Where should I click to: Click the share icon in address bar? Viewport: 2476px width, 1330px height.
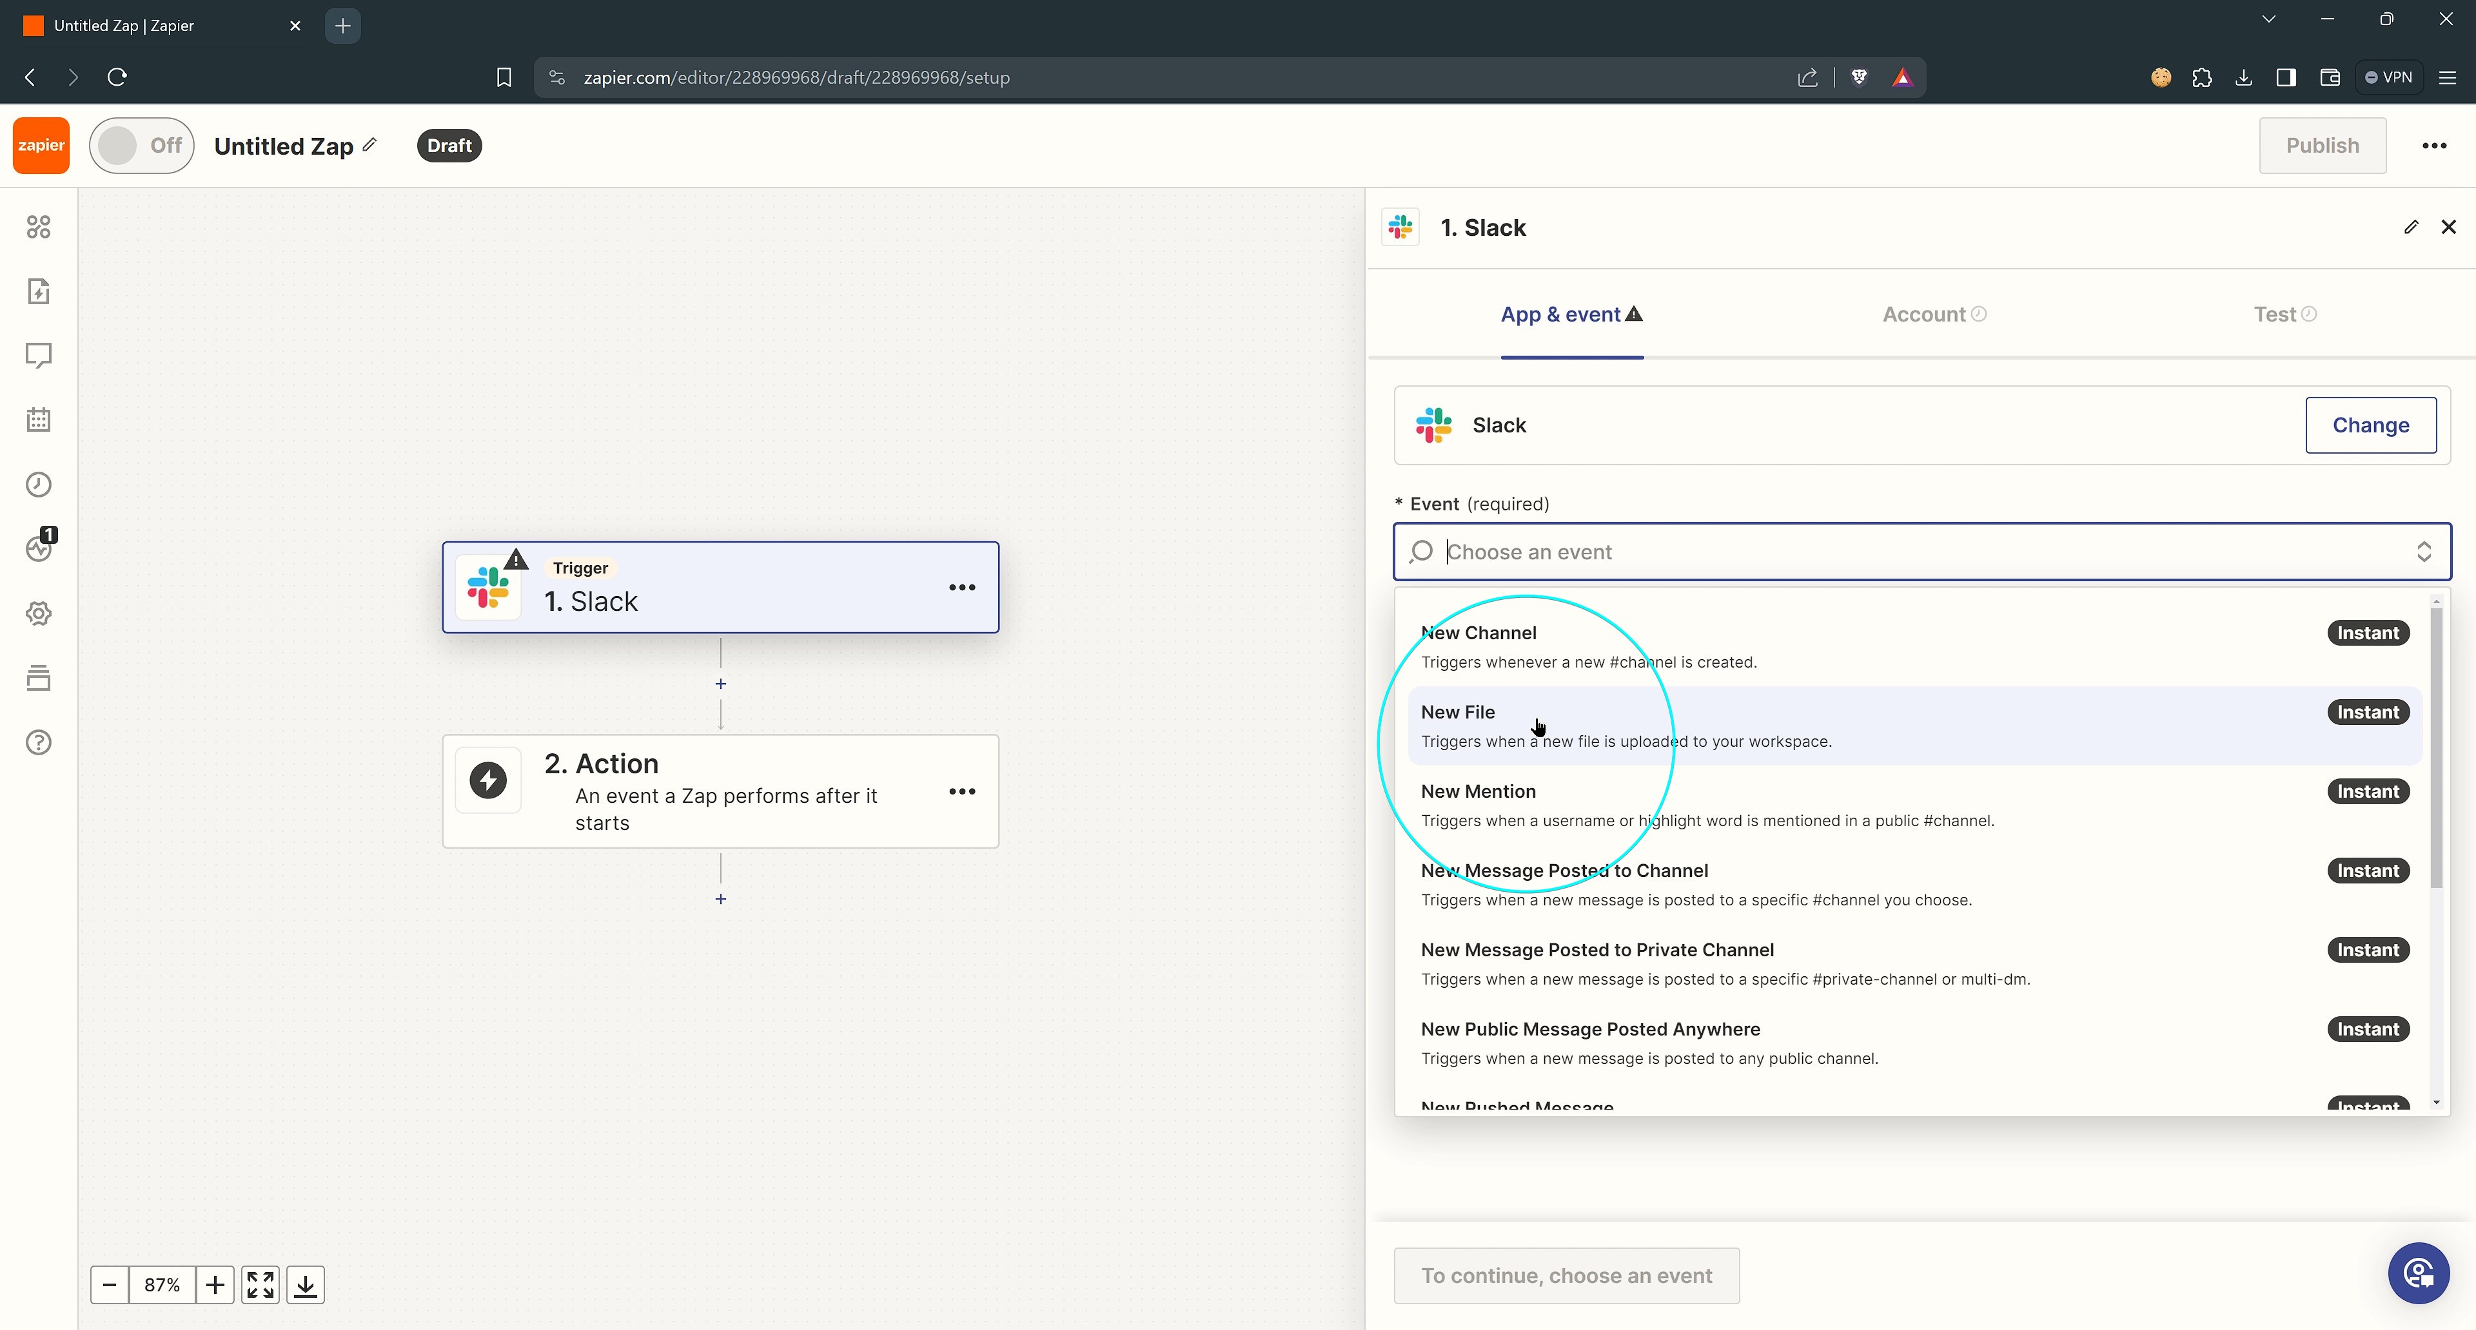click(1807, 77)
